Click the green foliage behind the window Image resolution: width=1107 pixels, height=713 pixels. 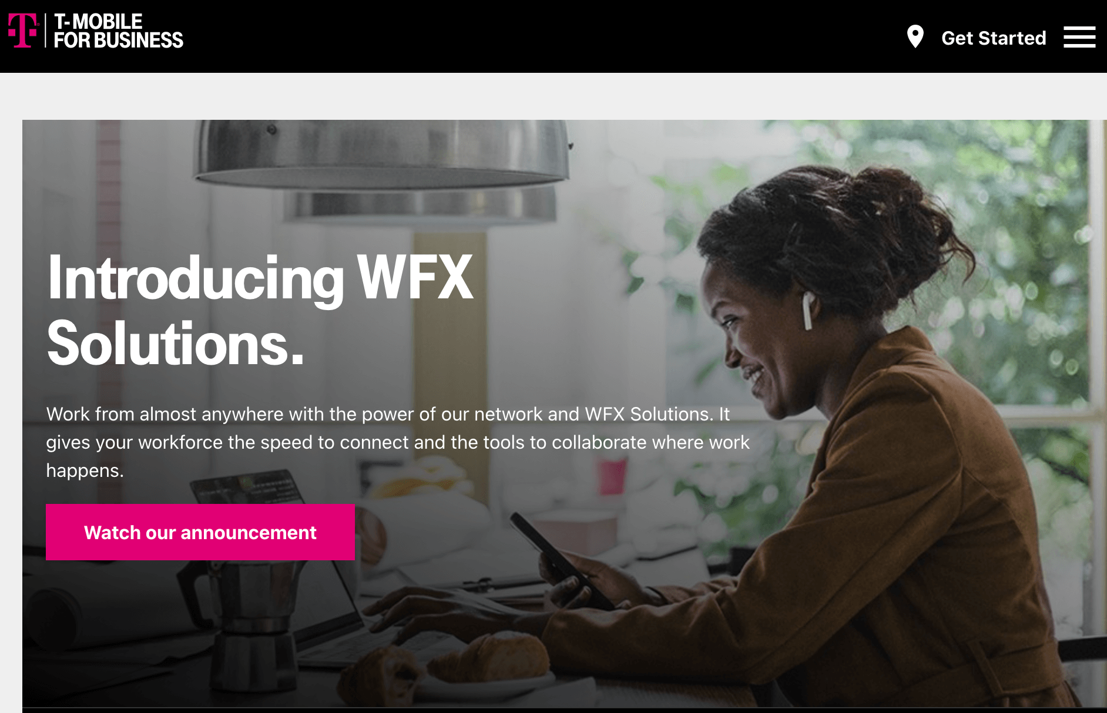[999, 235]
